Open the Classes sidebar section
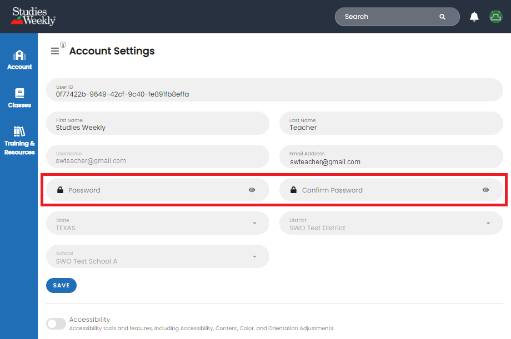 click(19, 98)
